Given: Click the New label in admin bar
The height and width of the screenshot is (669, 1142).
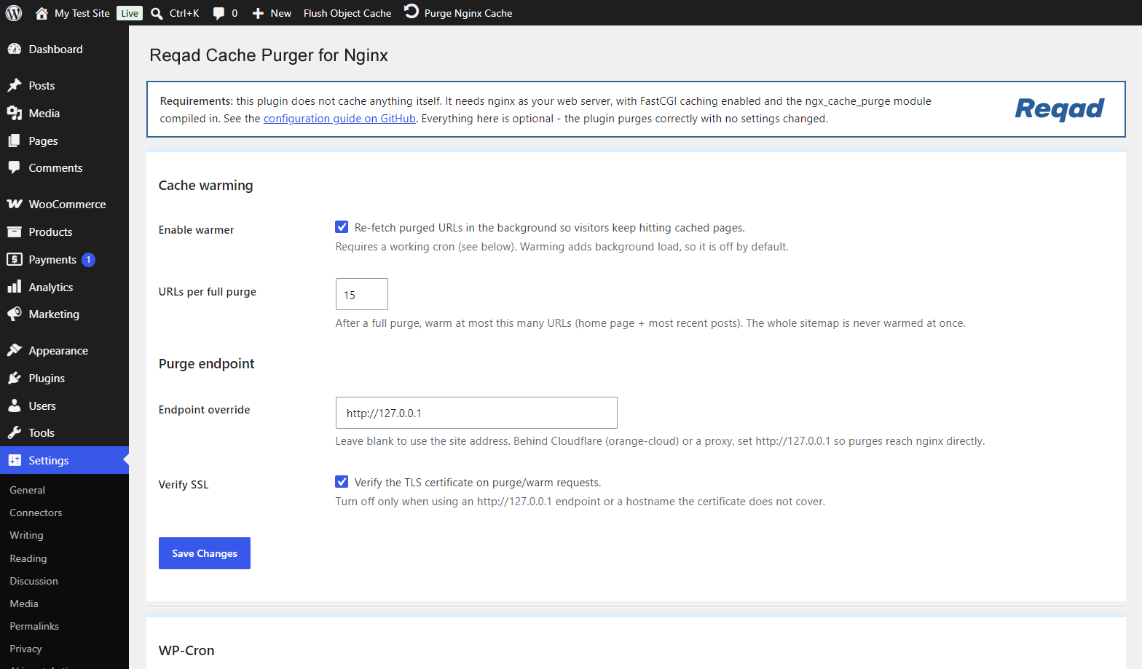Looking at the screenshot, I should (x=281, y=13).
